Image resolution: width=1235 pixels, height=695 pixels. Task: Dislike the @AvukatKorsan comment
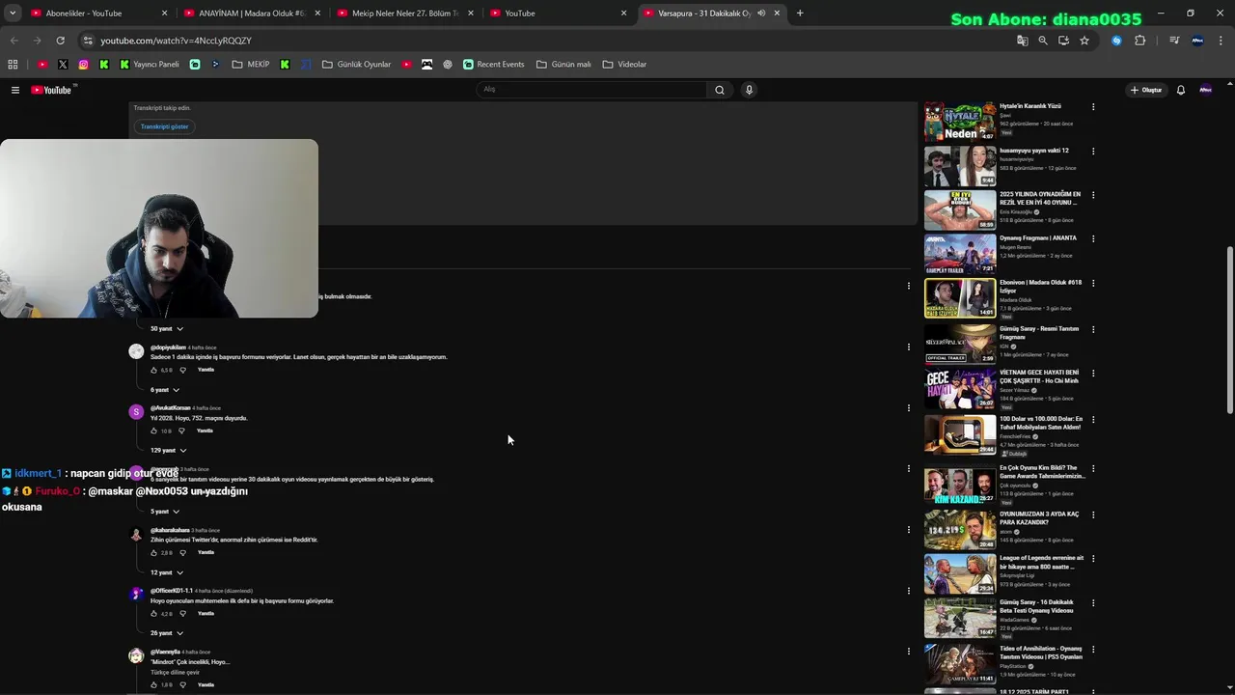point(181,431)
